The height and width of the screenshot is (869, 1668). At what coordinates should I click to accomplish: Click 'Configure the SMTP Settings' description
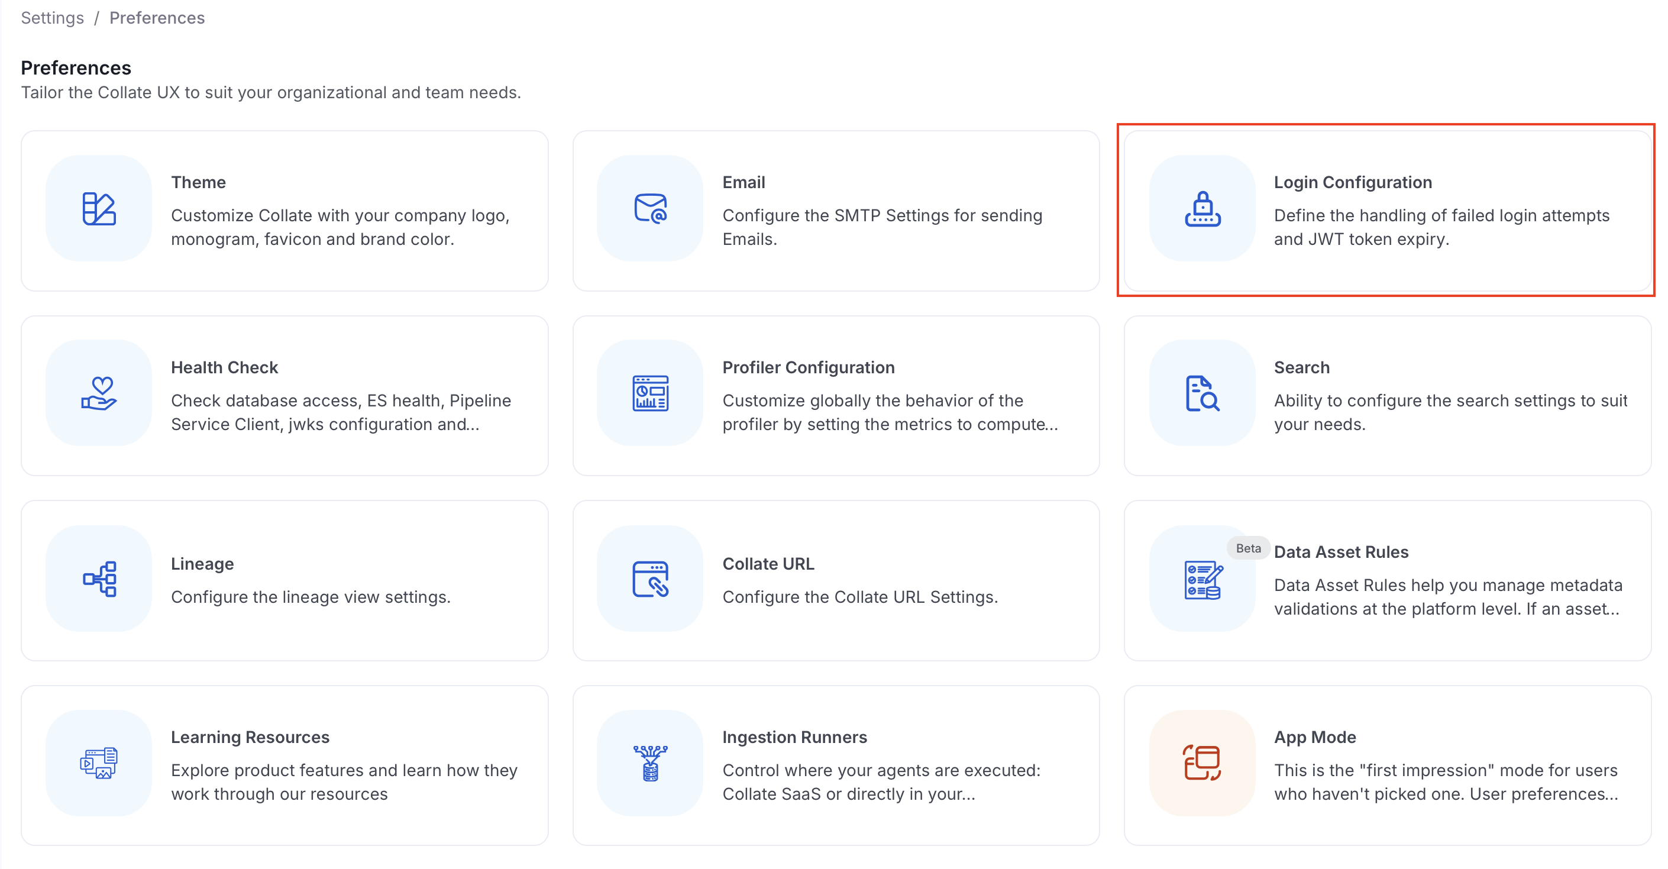coord(882,227)
